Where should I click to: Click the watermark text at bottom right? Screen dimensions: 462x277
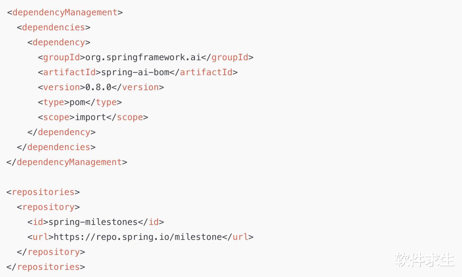coord(424,259)
